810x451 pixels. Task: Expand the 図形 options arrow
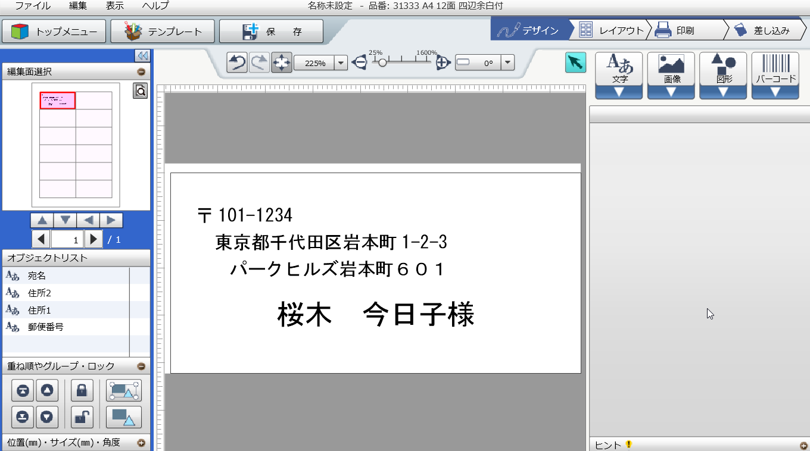click(x=723, y=92)
